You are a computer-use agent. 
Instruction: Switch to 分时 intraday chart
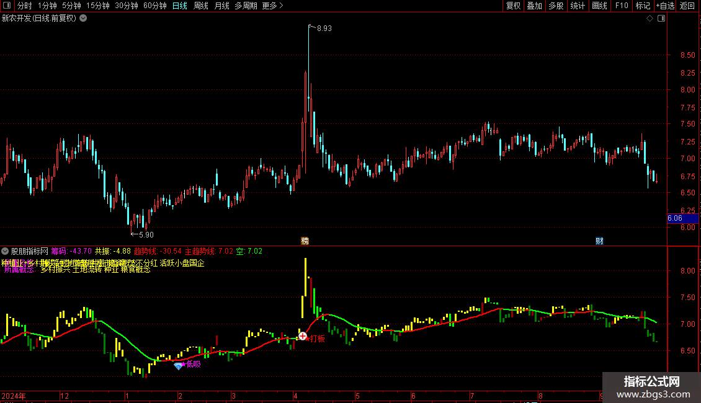(25, 6)
